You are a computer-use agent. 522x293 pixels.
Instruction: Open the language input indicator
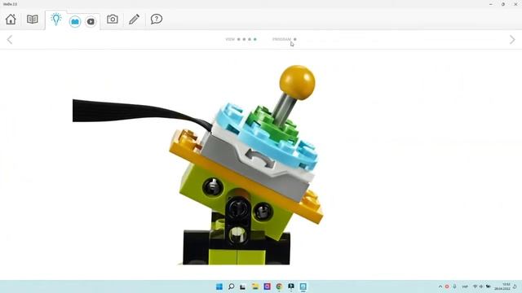pyautogui.click(x=465, y=286)
